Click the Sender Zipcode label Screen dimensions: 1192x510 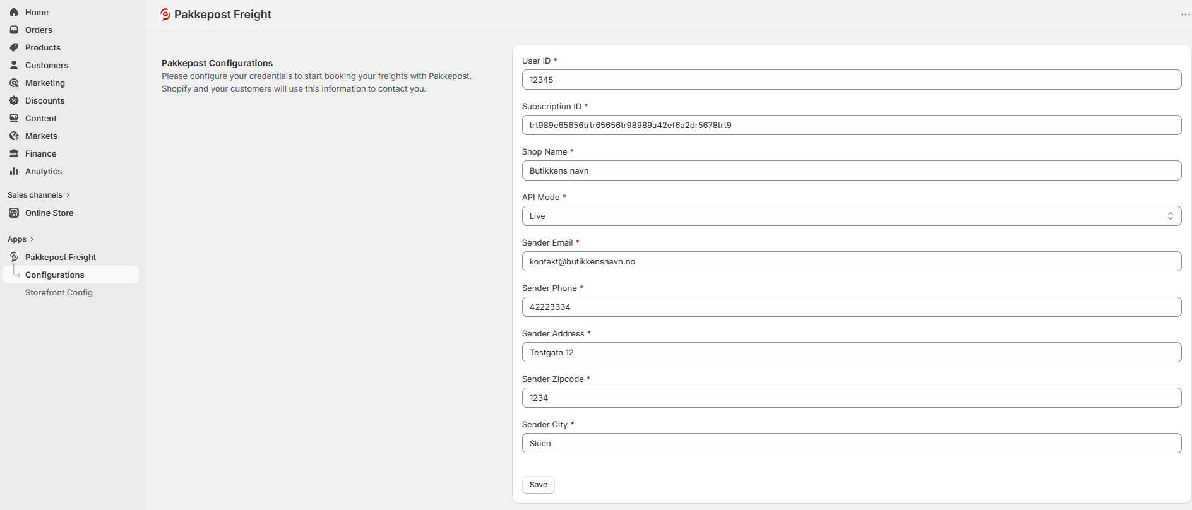tap(553, 379)
